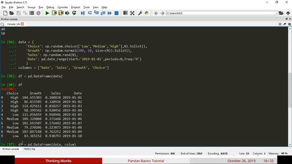Screen dimensions: 292x164
Task: Open the file list/outline icon
Action: click(x=31, y=13)
